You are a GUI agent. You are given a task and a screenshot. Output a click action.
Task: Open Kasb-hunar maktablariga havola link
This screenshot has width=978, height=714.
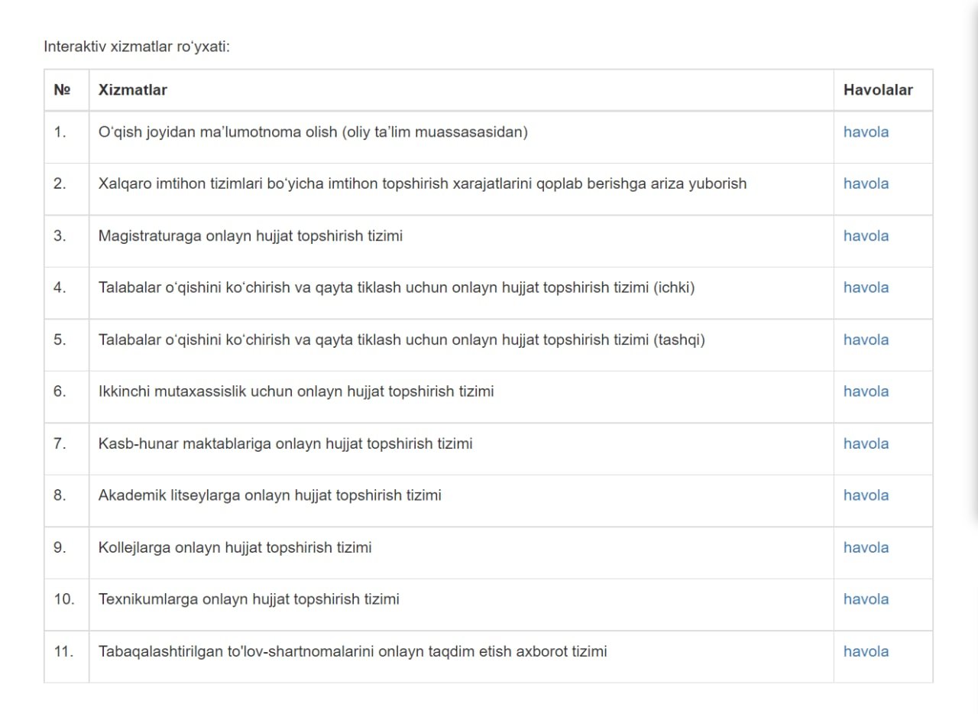[x=866, y=443]
